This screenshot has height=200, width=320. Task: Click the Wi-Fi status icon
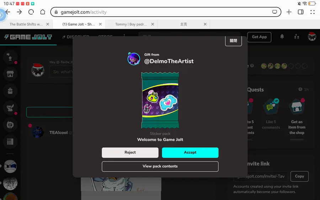click(x=305, y=4)
